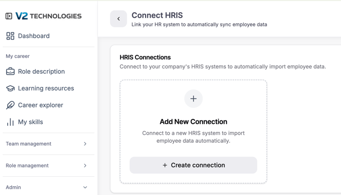Click the Add New Connection heading

pos(193,122)
